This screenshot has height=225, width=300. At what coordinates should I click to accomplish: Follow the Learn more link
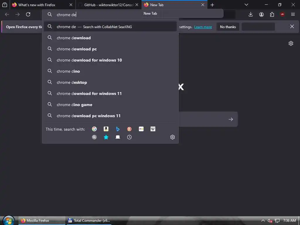[203, 27]
